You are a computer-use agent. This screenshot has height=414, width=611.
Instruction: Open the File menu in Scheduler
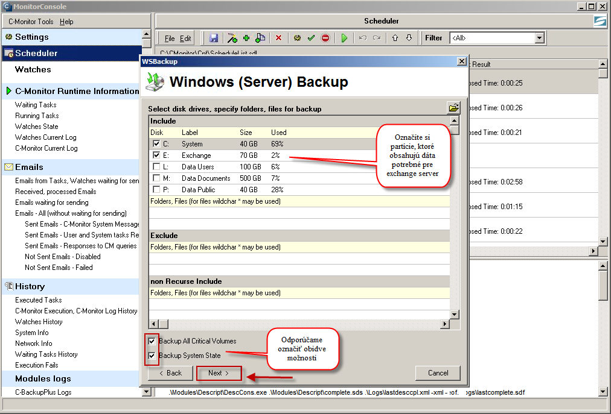point(170,39)
